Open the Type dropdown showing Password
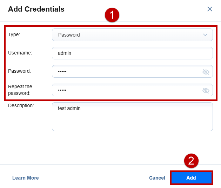This screenshot has width=221, height=188. (x=132, y=35)
